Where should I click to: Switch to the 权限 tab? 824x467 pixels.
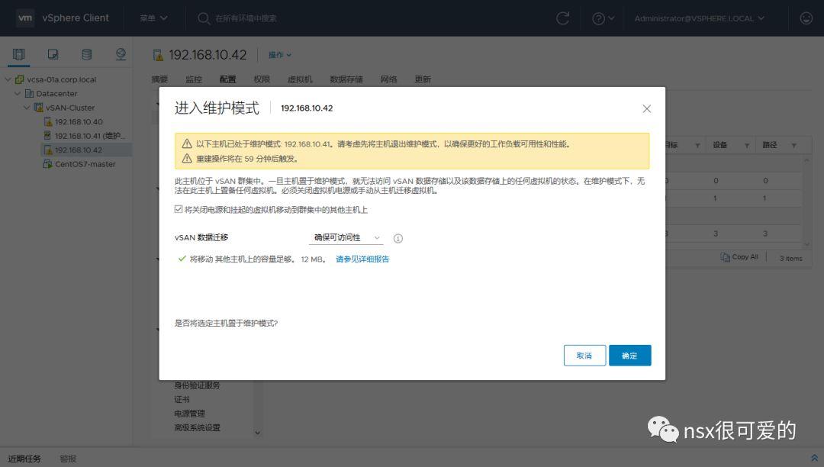coord(262,79)
